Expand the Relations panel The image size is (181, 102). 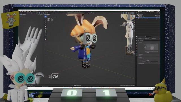tap(140, 56)
